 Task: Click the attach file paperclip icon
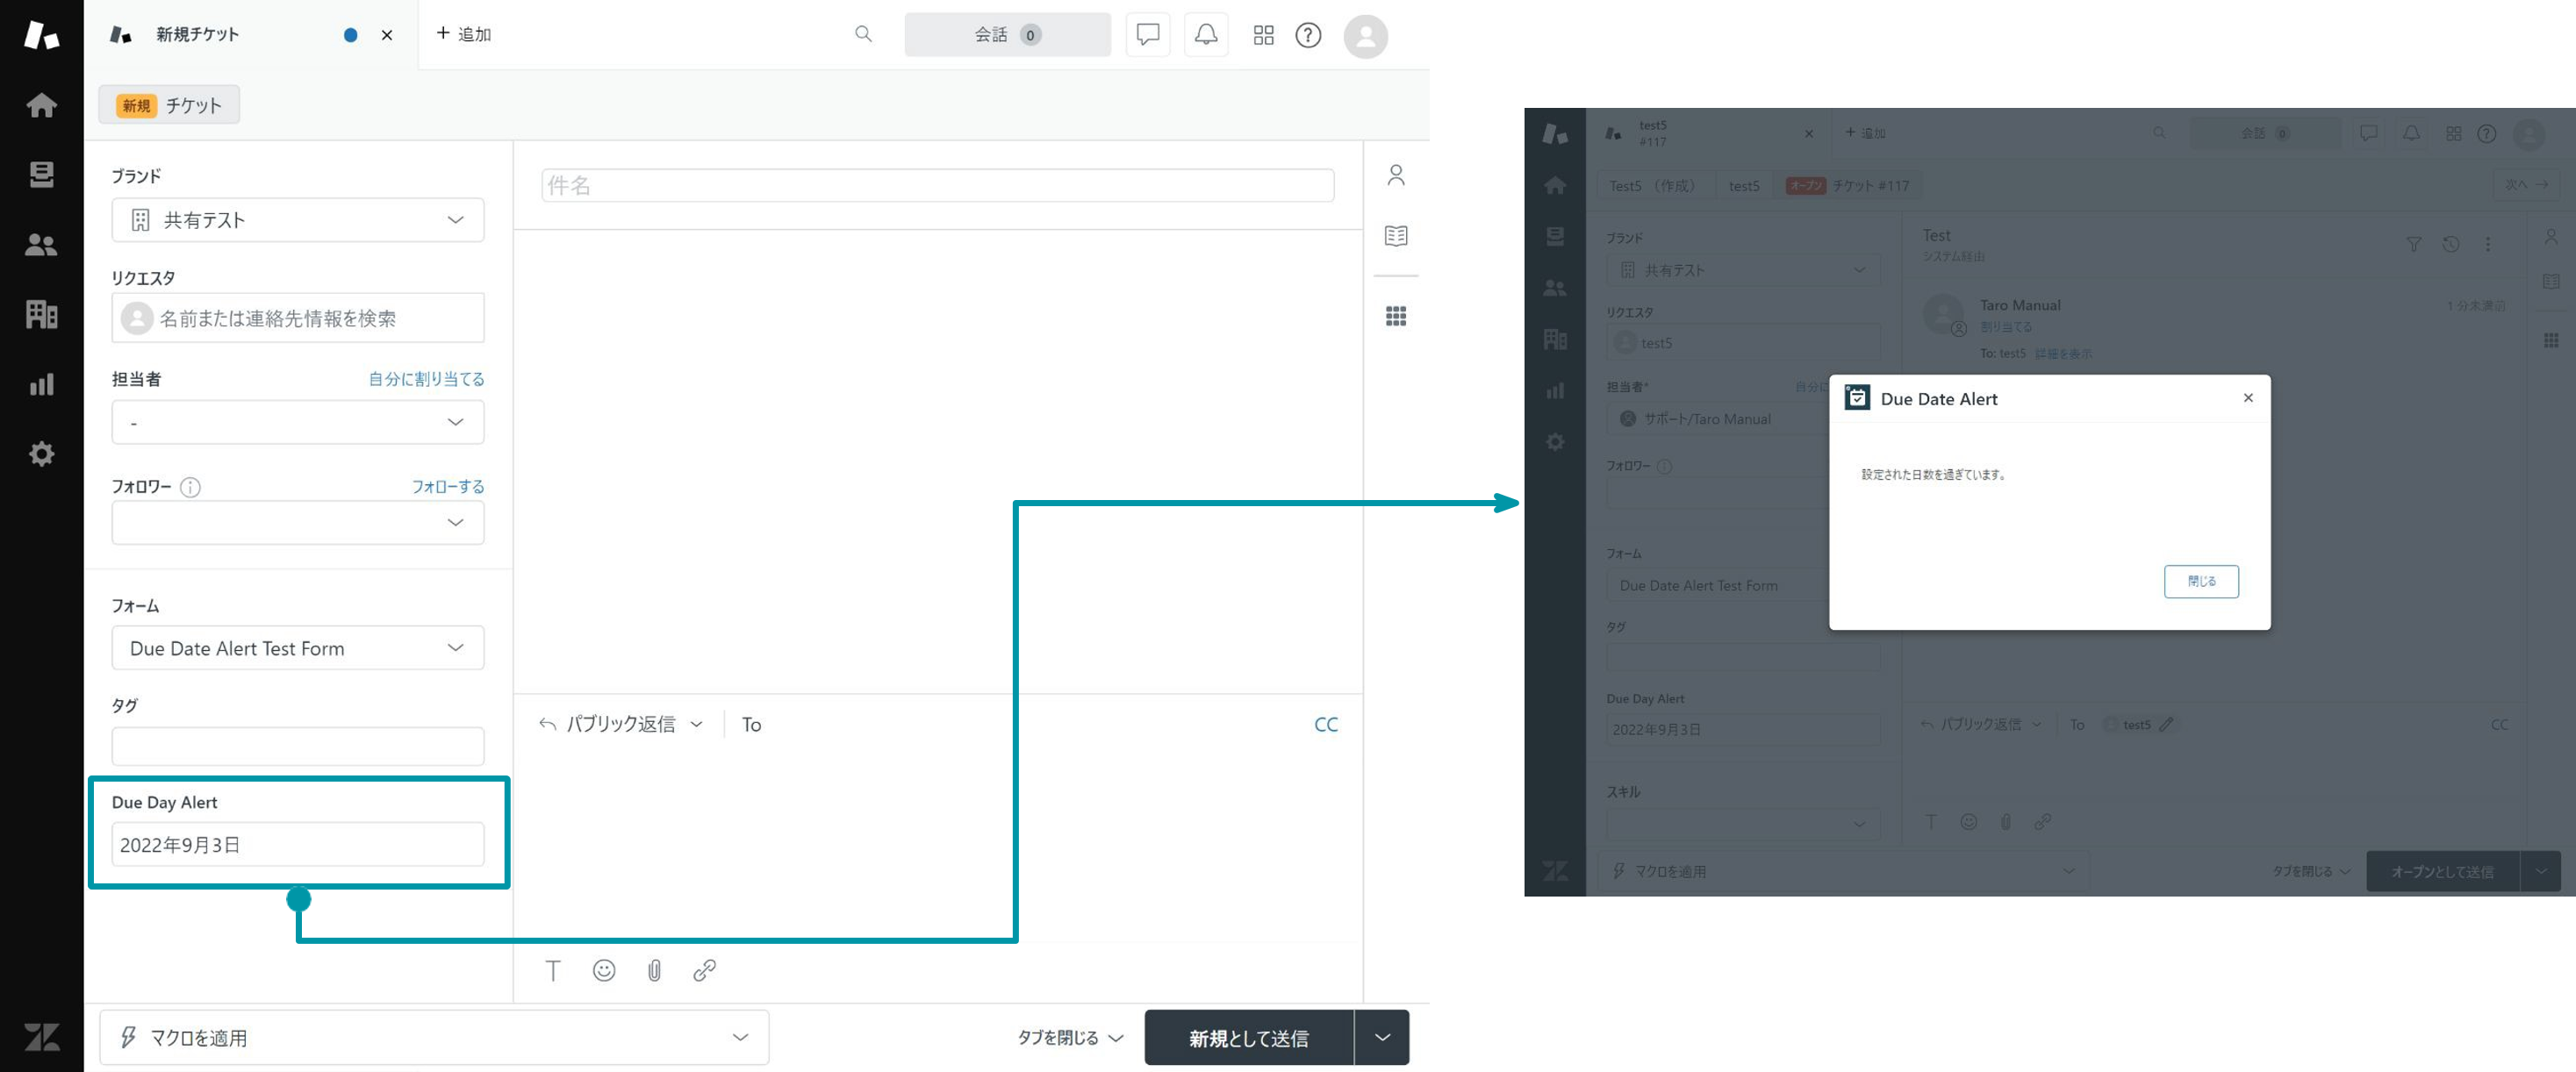point(654,970)
